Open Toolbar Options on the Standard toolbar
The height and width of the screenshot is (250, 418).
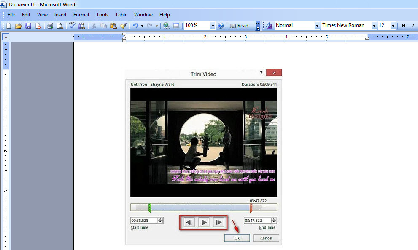[x=258, y=26]
